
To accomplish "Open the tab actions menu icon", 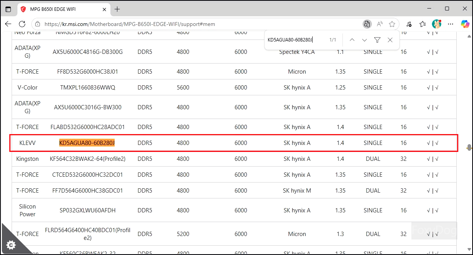I will tap(8, 9).
